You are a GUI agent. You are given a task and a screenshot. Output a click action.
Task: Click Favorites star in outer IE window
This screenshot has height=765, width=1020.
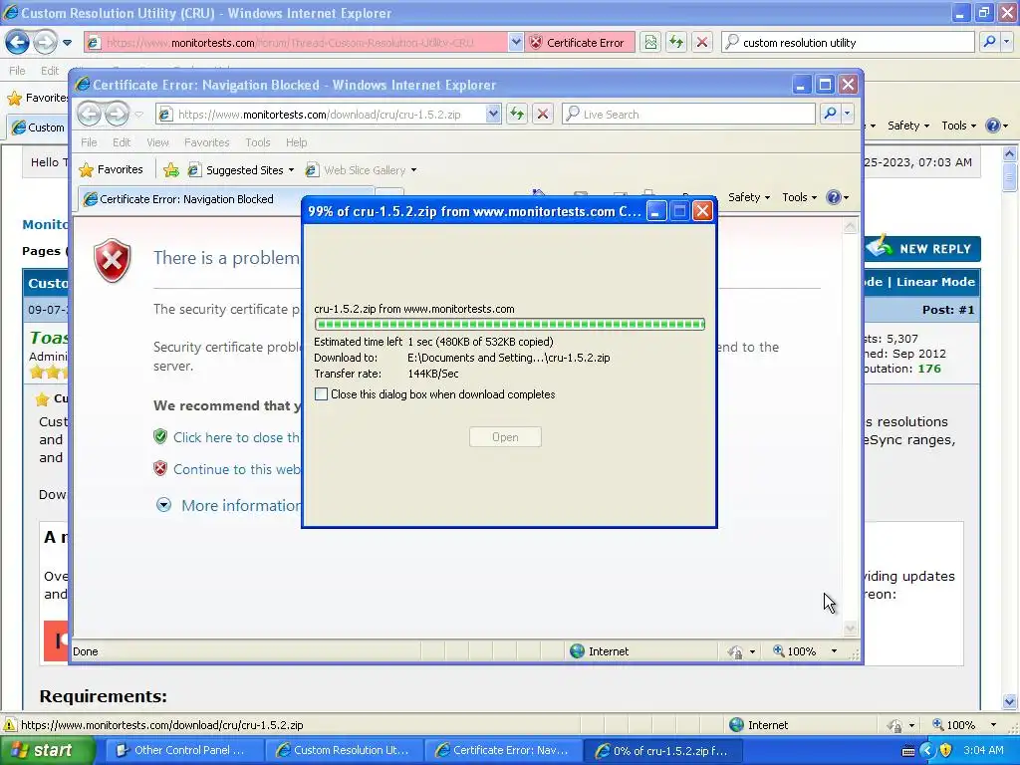[14, 99]
